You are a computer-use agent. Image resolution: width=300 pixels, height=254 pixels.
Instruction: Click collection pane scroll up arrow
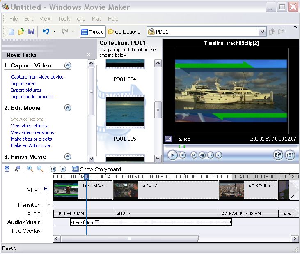(x=158, y=63)
